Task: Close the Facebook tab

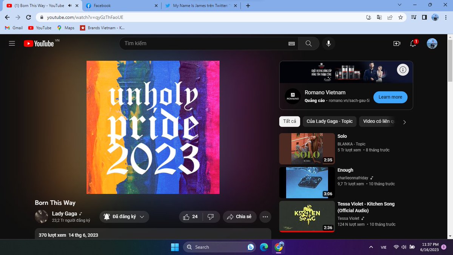Action: click(156, 6)
